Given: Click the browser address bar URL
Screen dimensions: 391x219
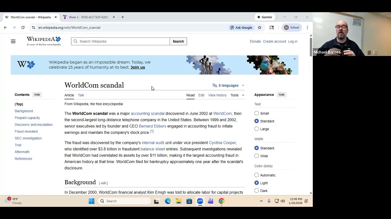Looking at the screenshot, I should (x=69, y=27).
